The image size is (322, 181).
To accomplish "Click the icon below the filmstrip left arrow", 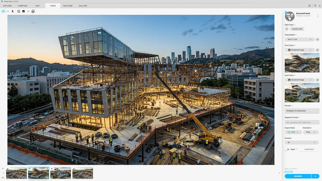I will tap(3, 178).
